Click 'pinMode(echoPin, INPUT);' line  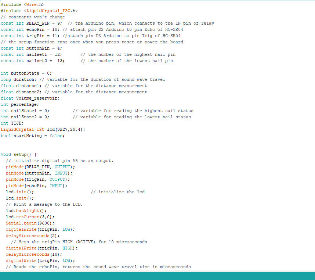click(x=37, y=186)
